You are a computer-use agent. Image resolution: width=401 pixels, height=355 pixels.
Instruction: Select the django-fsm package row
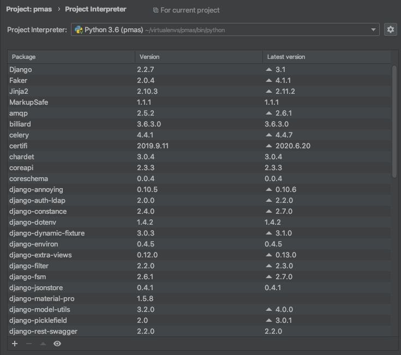pyautogui.click(x=199, y=276)
